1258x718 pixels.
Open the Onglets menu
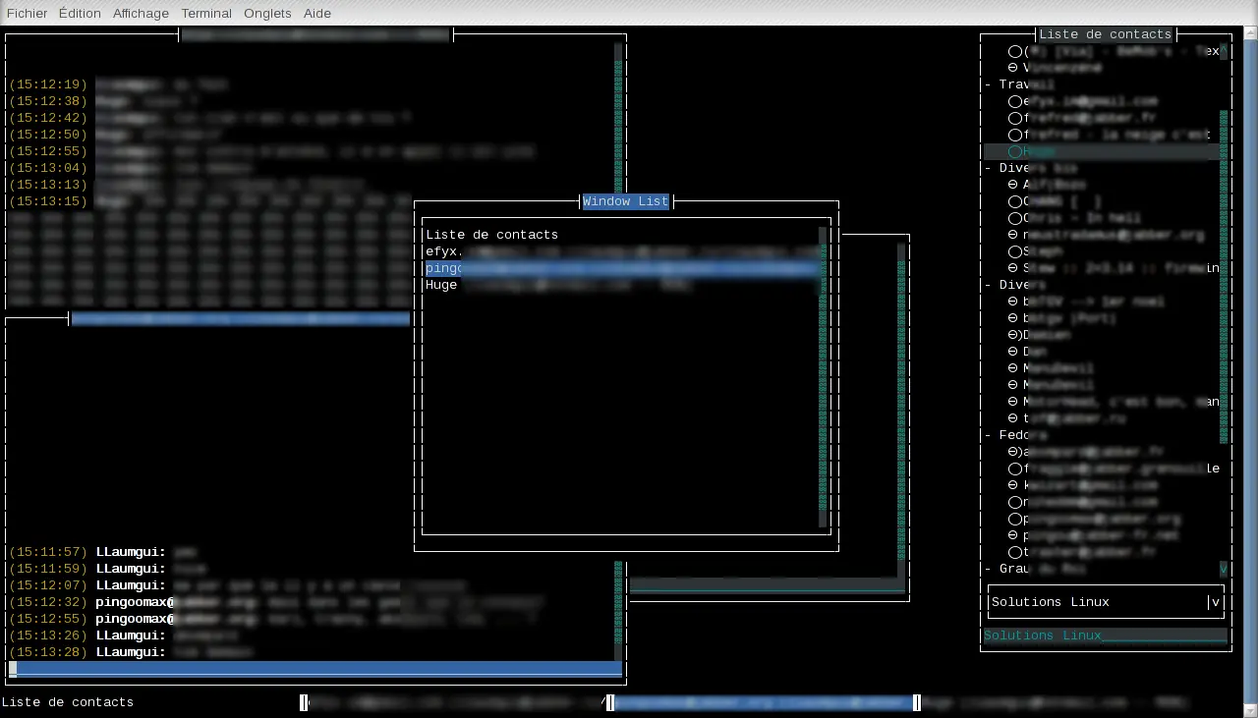point(267,13)
